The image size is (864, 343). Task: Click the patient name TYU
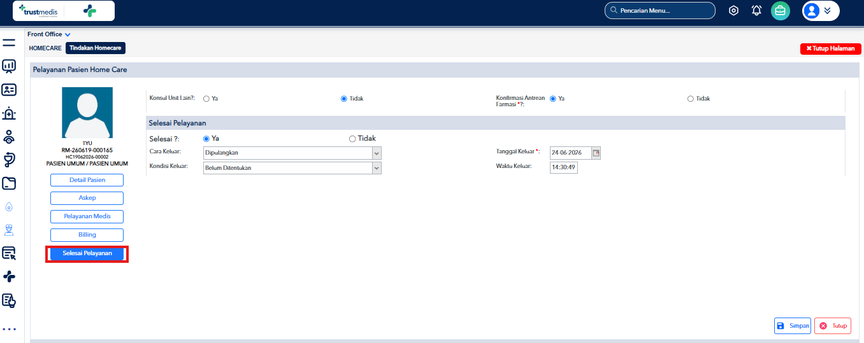click(87, 143)
